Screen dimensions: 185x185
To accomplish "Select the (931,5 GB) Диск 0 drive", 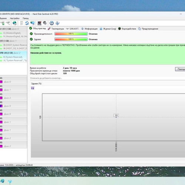I will coord(13,29).
